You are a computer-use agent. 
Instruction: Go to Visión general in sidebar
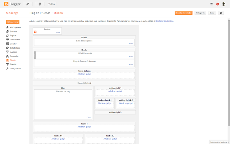point(15,27)
